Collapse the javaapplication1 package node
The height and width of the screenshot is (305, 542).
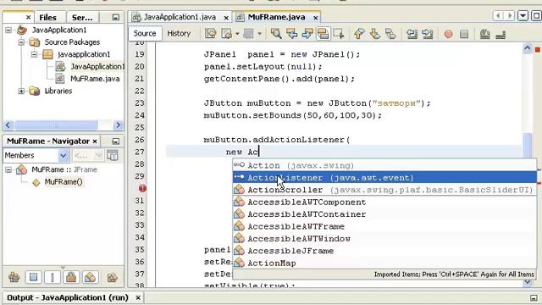[x=34, y=54]
